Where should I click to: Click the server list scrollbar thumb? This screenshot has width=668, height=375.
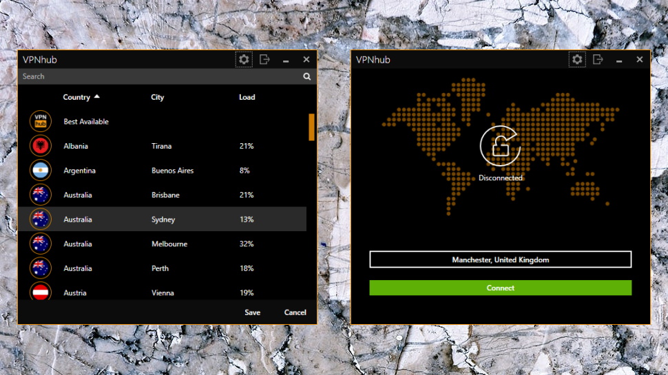coord(311,127)
